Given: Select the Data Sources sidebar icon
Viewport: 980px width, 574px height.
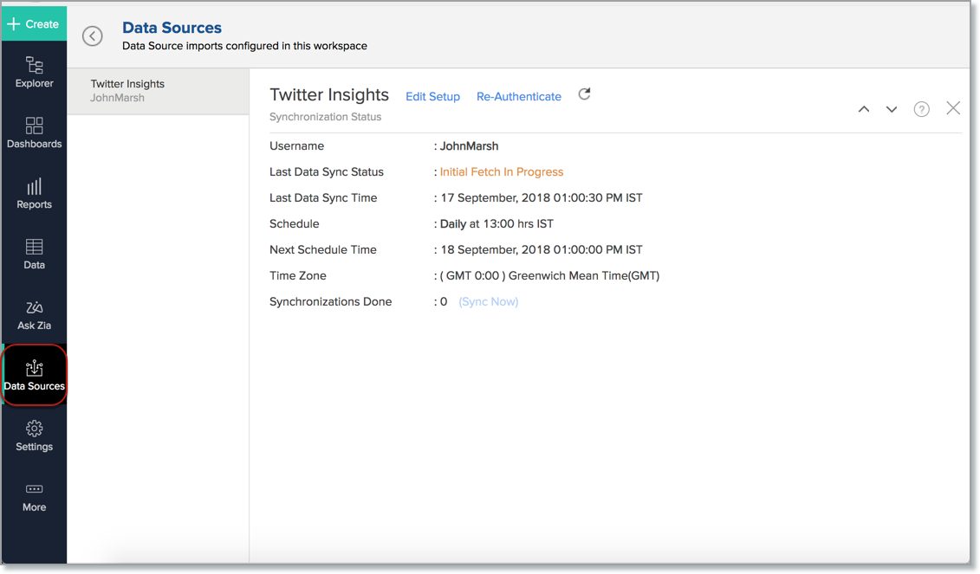Looking at the screenshot, I should pos(34,375).
